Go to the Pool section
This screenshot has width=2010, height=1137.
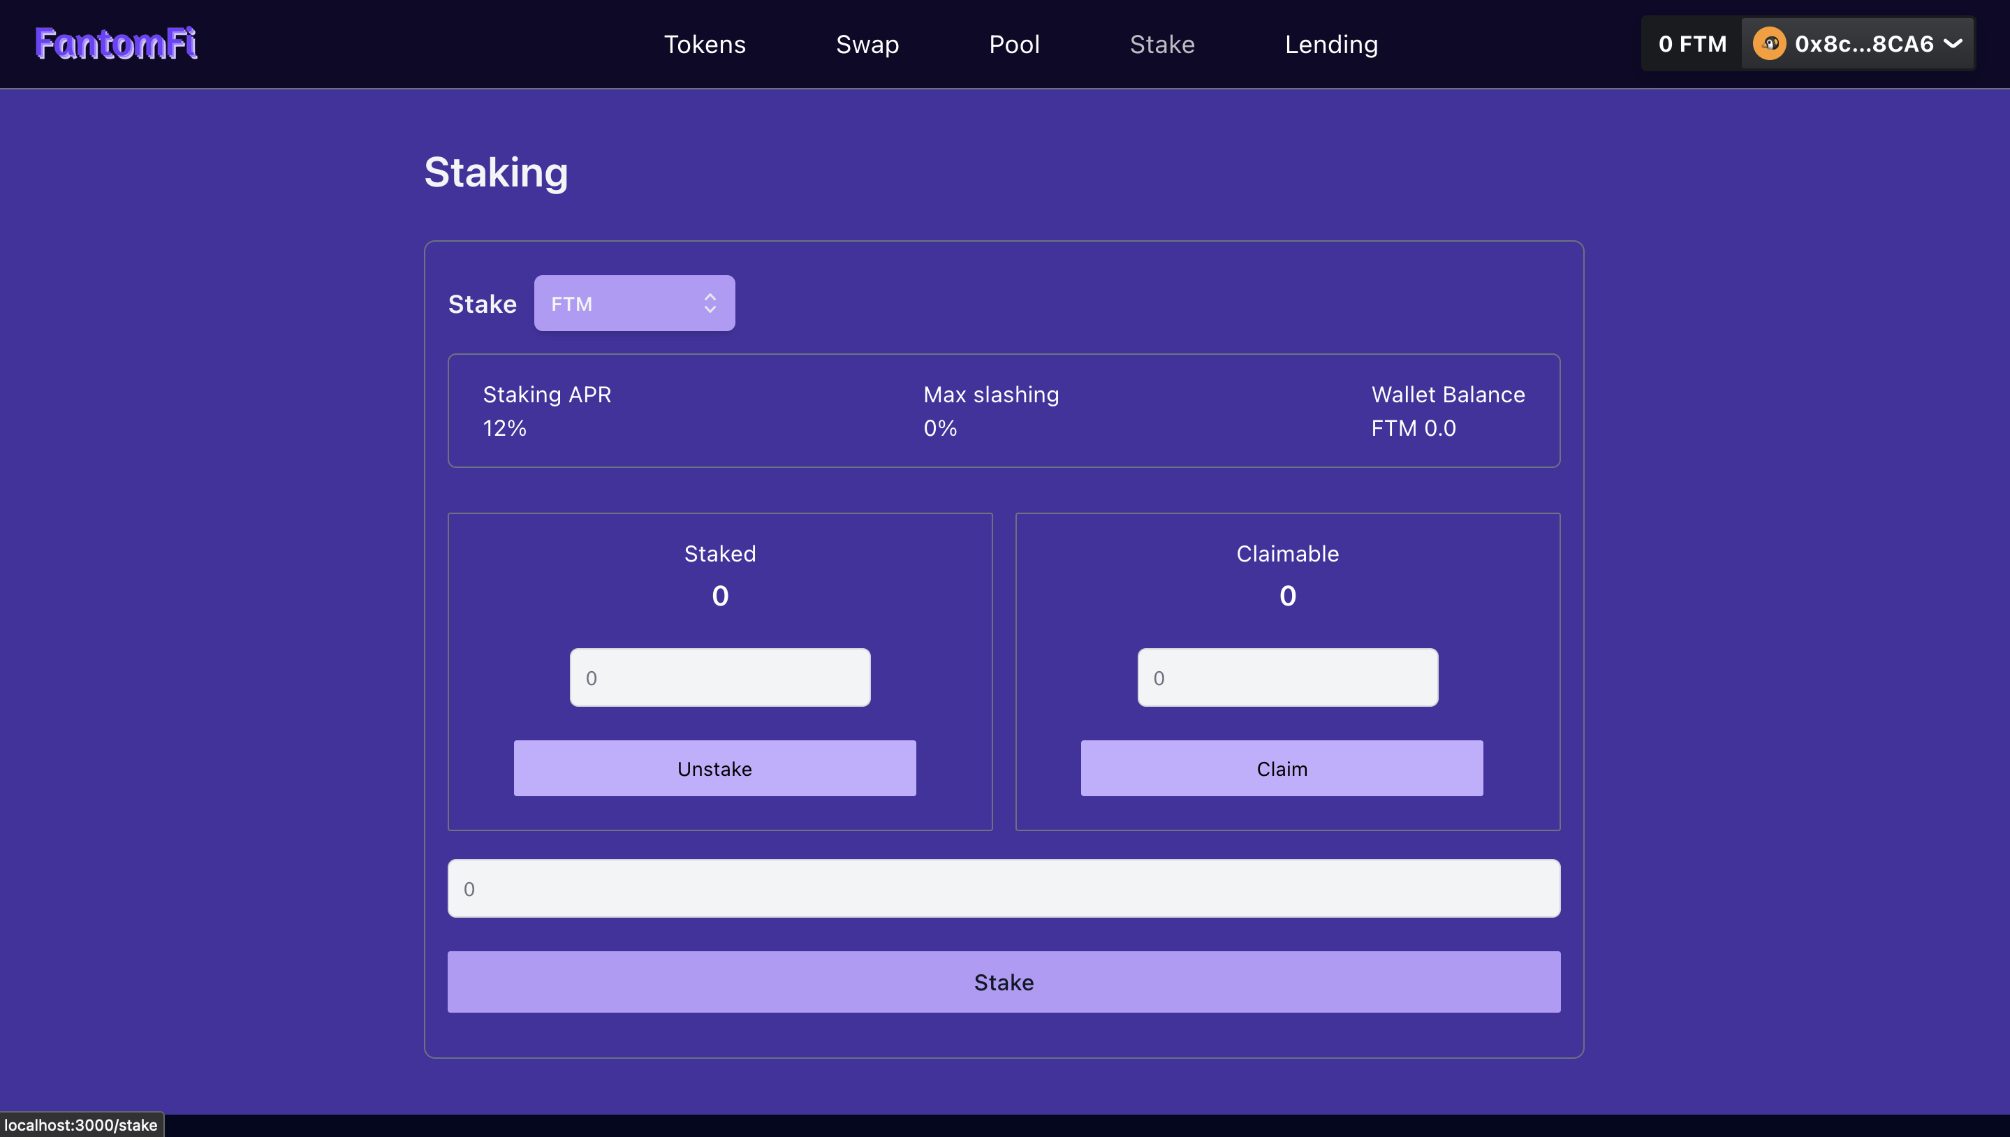coord(1013,45)
